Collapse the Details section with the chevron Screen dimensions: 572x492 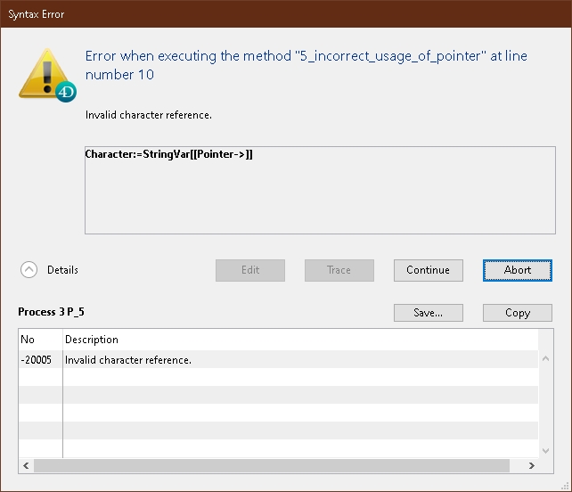click(x=29, y=270)
